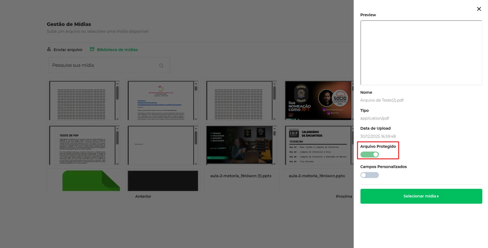Enable the Campos Personalizados switch
488x248 pixels.
pyautogui.click(x=369, y=175)
